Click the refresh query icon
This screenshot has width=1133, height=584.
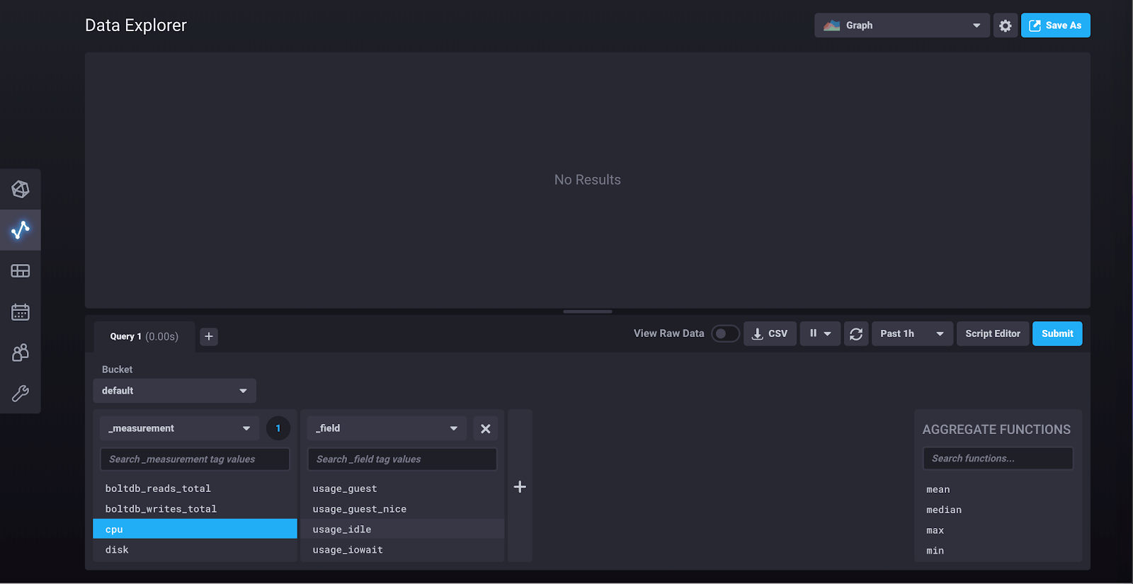click(x=856, y=333)
